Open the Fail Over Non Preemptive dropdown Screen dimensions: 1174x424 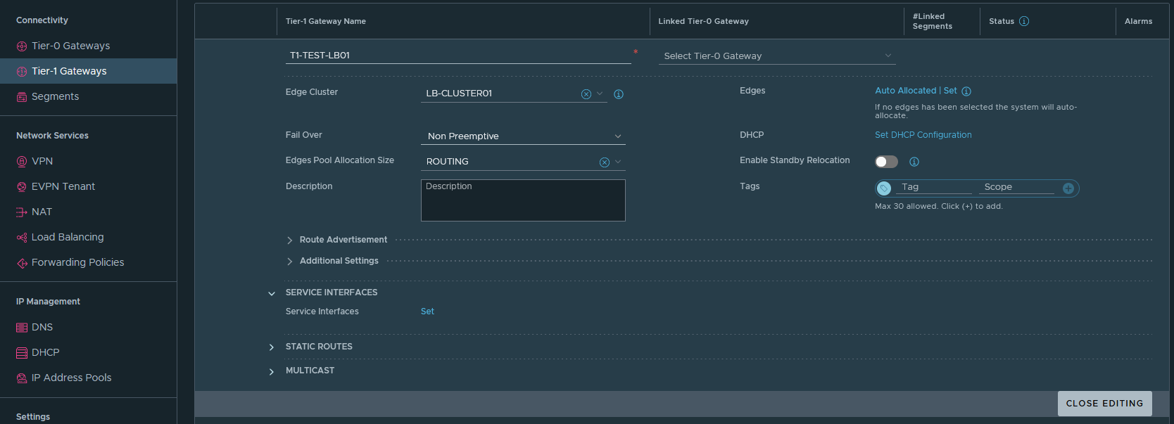tap(522, 136)
